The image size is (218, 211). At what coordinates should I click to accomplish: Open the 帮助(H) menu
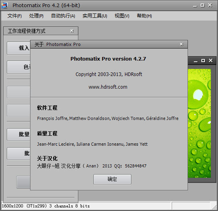click(144, 16)
